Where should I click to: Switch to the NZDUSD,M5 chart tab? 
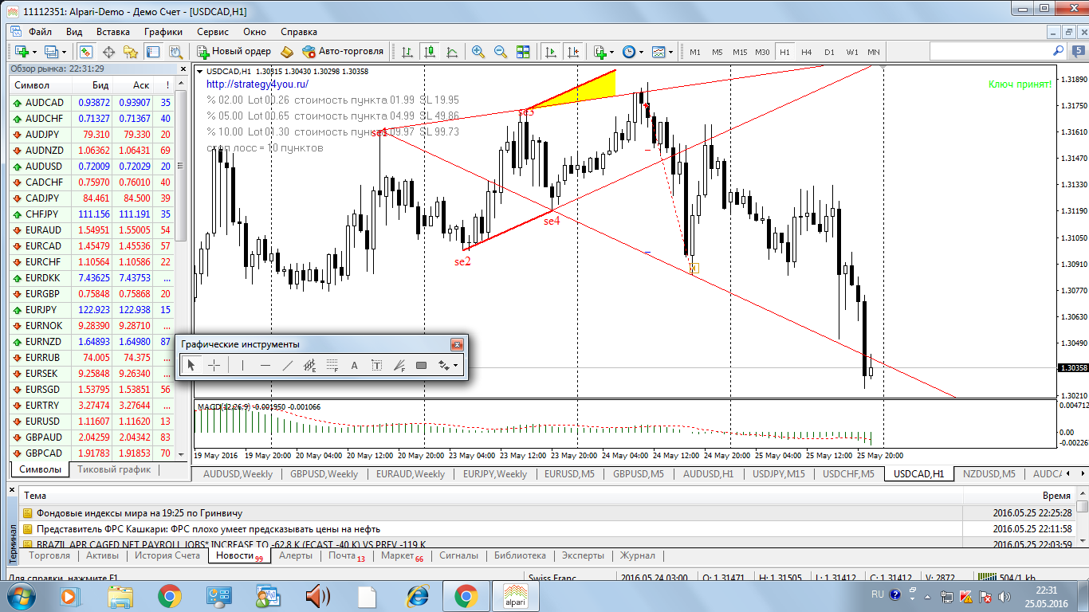click(x=989, y=473)
